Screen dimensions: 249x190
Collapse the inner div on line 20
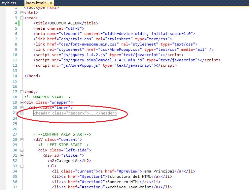coord(22,108)
